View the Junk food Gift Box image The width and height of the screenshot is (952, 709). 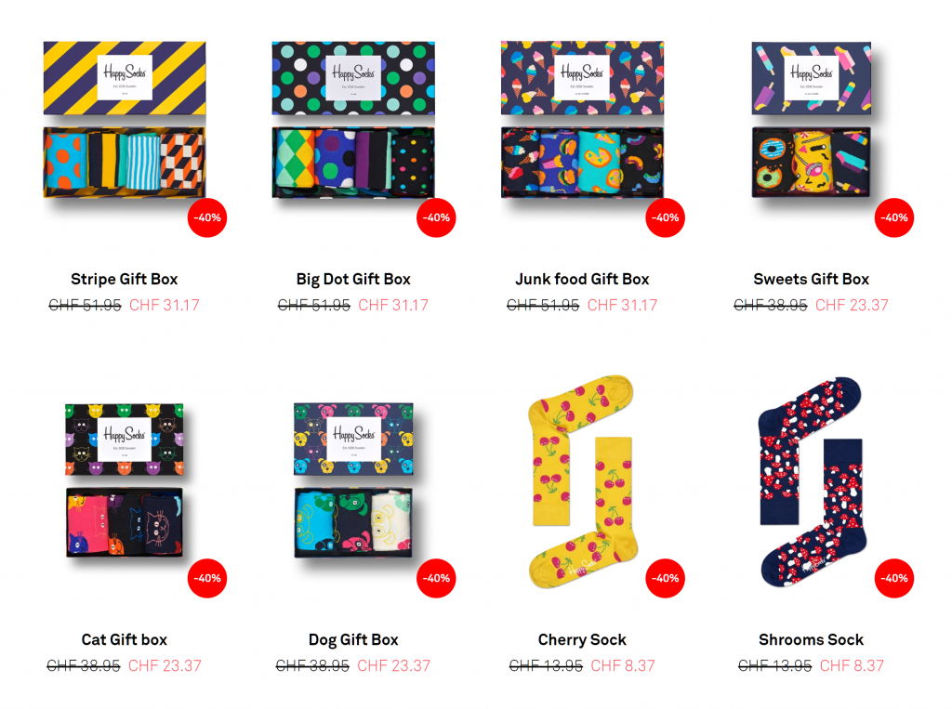click(582, 120)
